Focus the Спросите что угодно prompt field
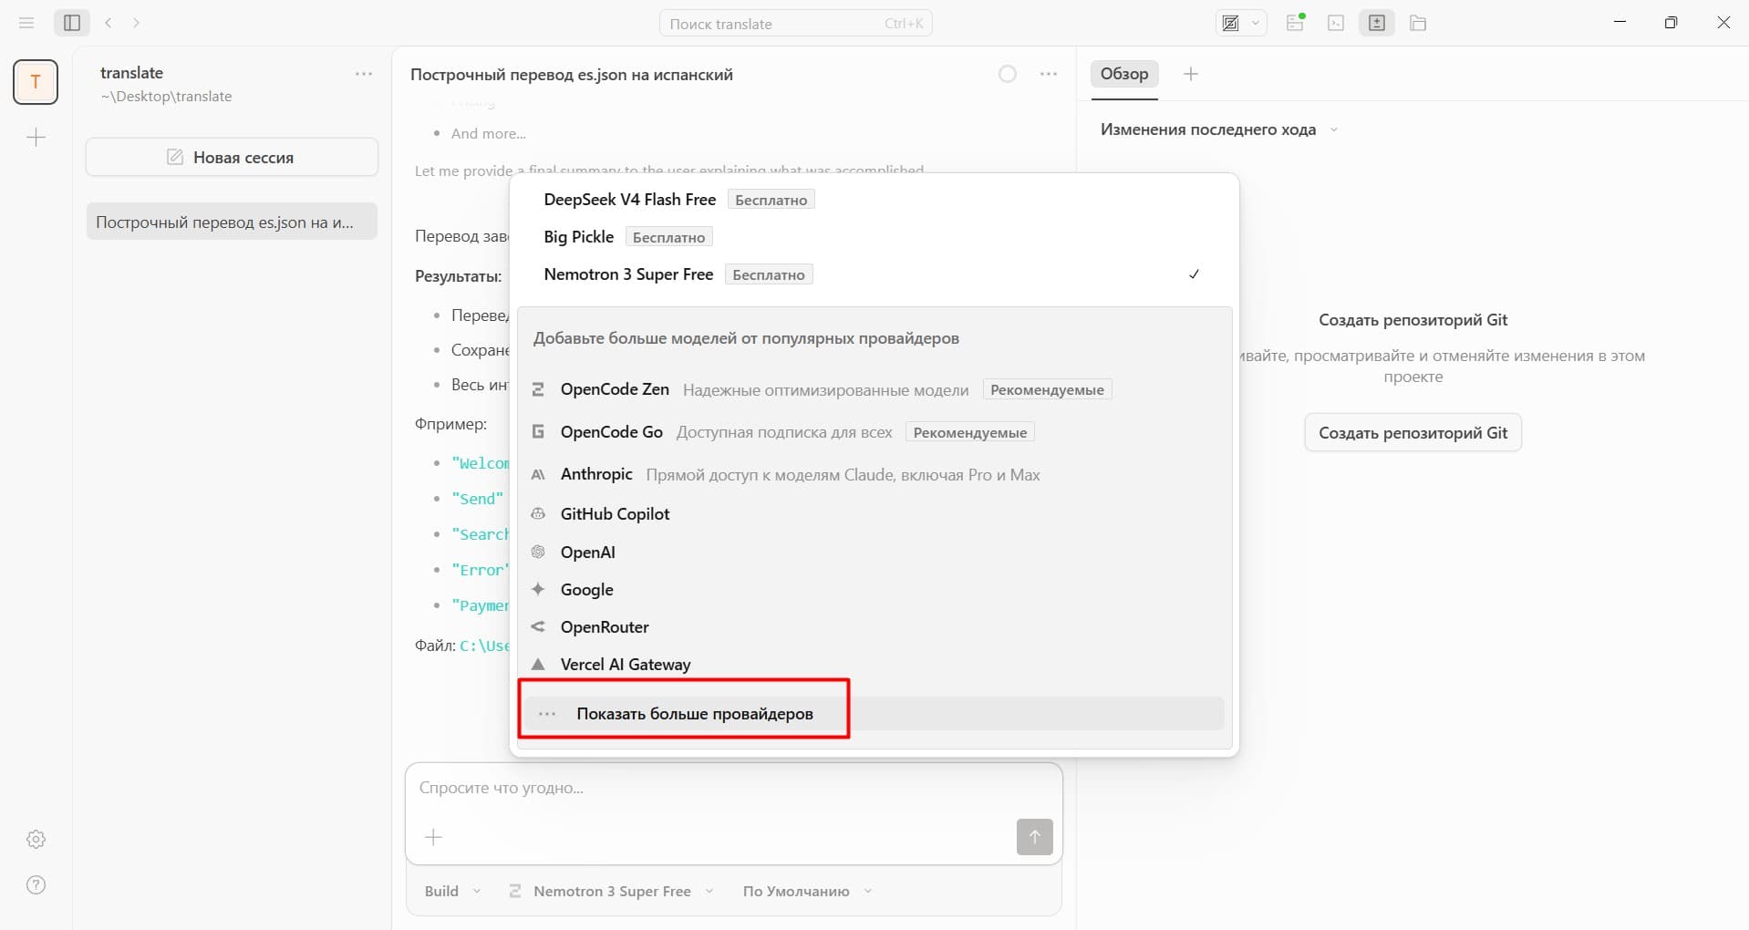This screenshot has height=930, width=1749. 733,788
